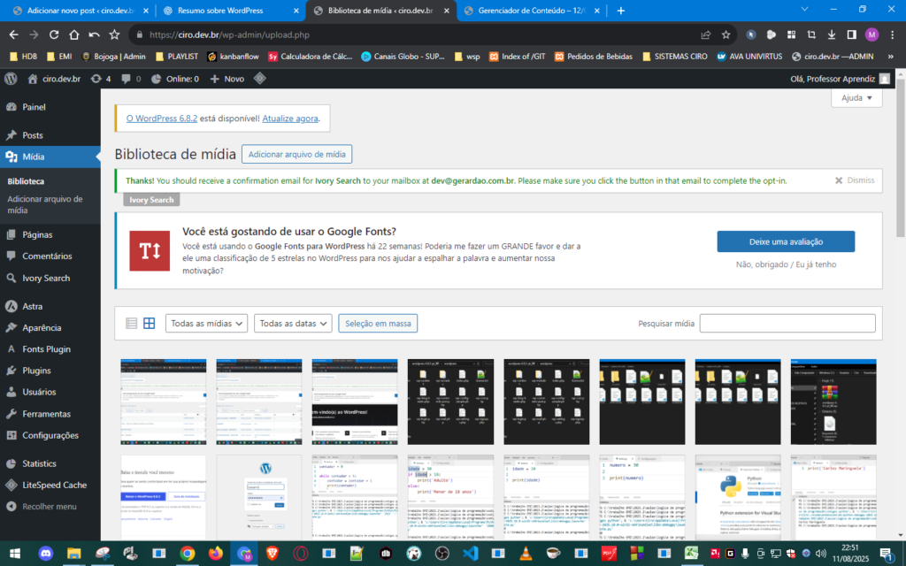This screenshot has height=566, width=906.
Task: Follow the Atualize agora update link
Action: tap(290, 118)
